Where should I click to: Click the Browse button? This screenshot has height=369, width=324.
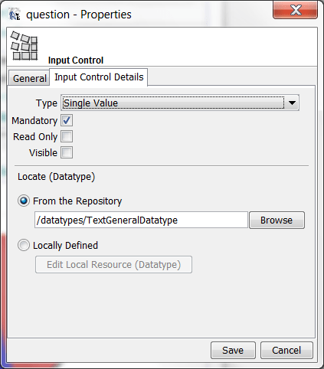pos(277,220)
